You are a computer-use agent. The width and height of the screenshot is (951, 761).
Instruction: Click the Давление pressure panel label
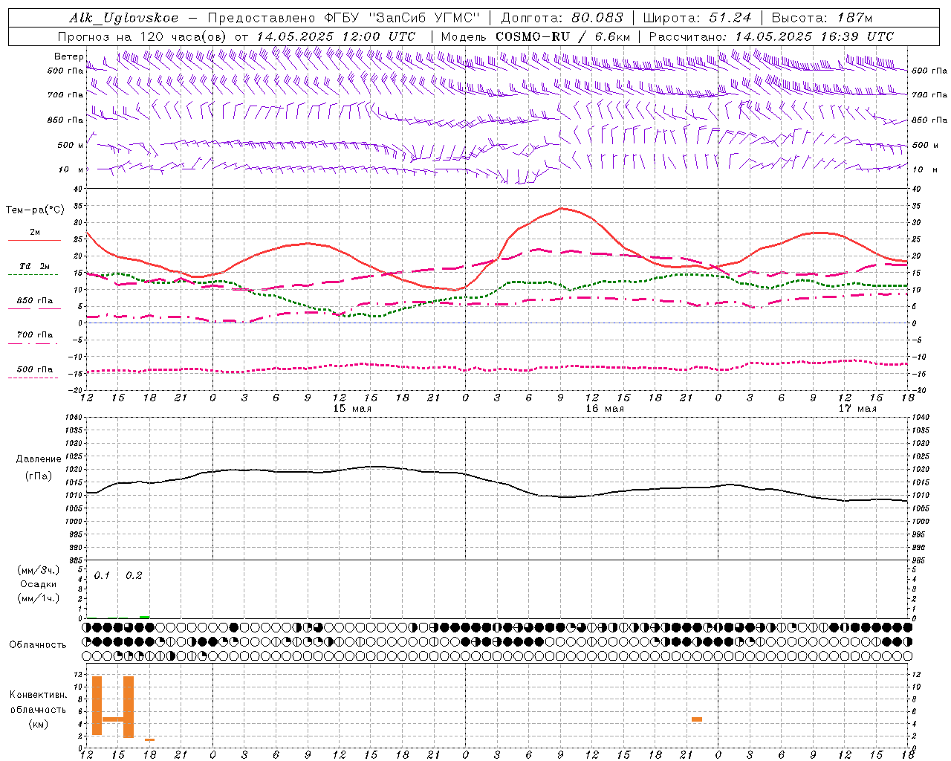tap(39, 459)
